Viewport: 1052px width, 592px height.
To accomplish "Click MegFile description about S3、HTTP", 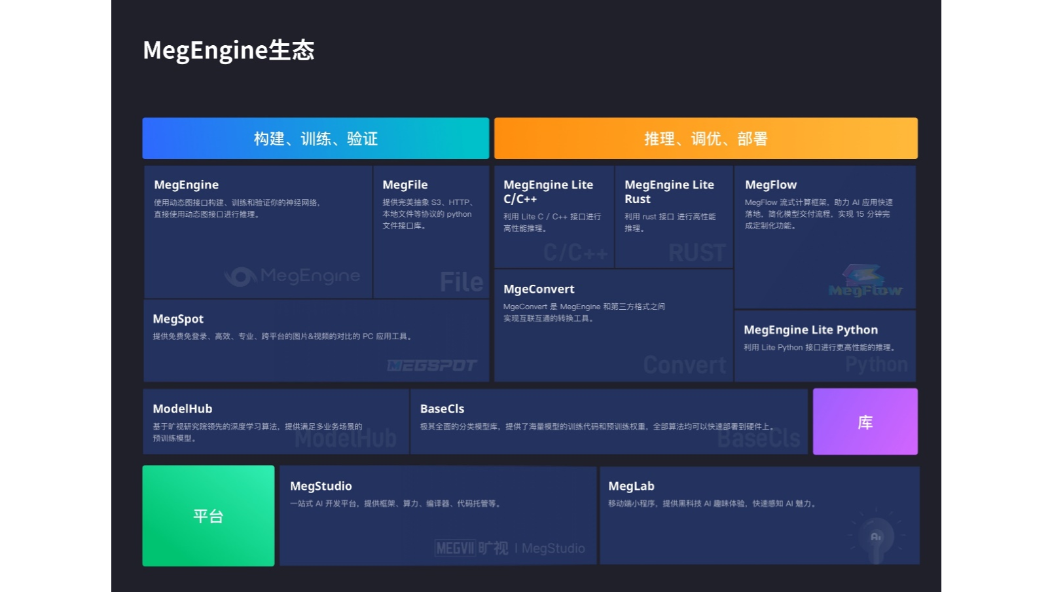I will [x=428, y=214].
